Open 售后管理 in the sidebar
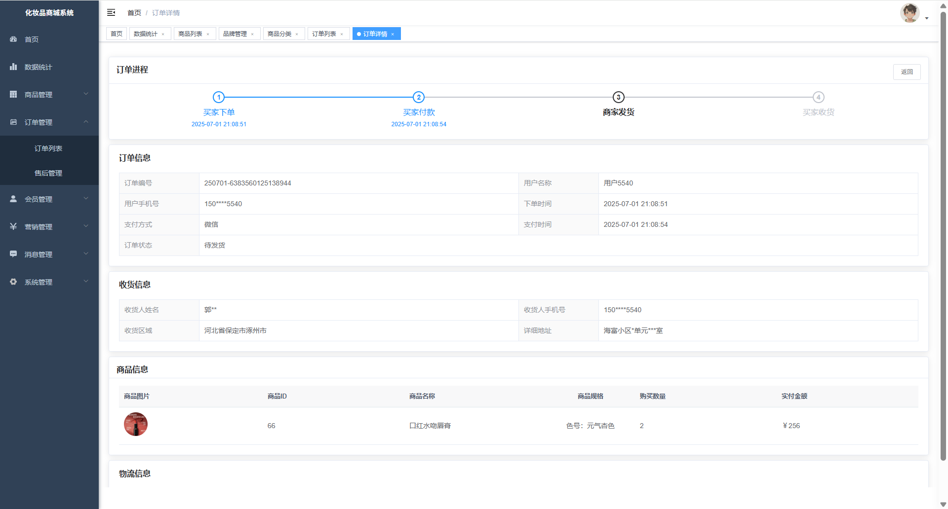The image size is (948, 509). pos(48,173)
